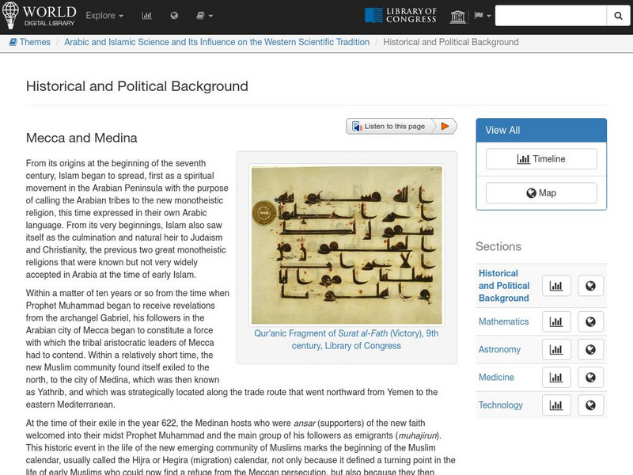
Task: Open the Qur'anic Fragment manuscript image
Action: 347,245
